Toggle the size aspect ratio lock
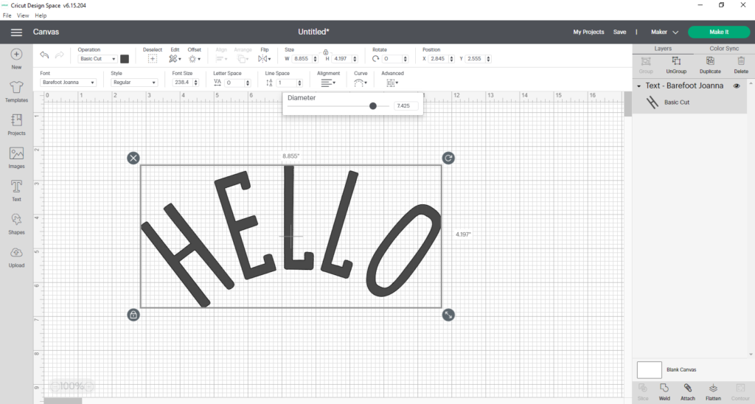Screen dimensions: 755x404 (325, 52)
